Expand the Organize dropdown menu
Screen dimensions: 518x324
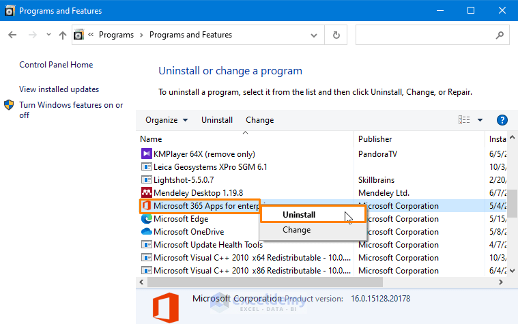pyautogui.click(x=167, y=120)
